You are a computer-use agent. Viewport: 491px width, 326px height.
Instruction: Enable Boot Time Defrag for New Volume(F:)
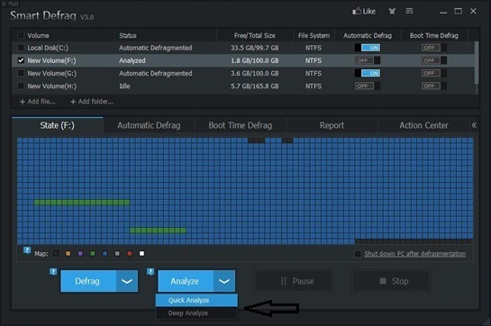coord(434,60)
